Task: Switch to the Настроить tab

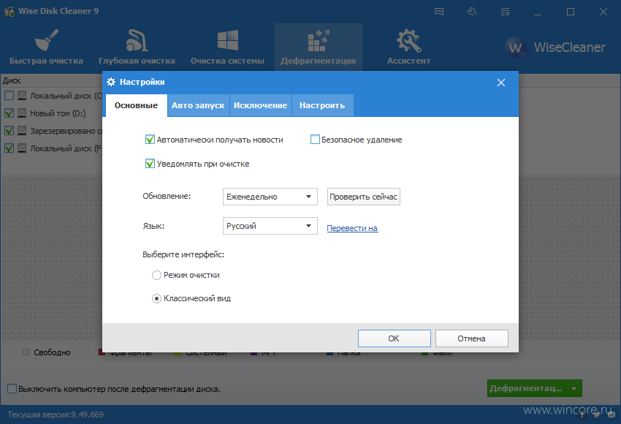Action: click(x=322, y=105)
